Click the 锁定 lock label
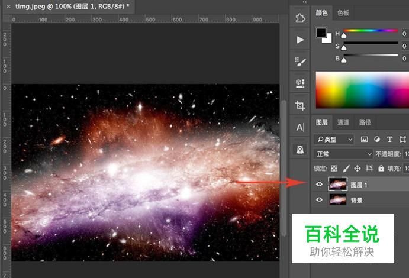This screenshot has height=278, width=409. (320, 169)
